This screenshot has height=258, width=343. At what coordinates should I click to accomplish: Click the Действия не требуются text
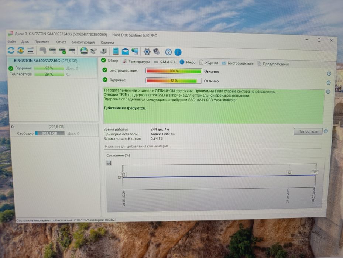click(125, 108)
